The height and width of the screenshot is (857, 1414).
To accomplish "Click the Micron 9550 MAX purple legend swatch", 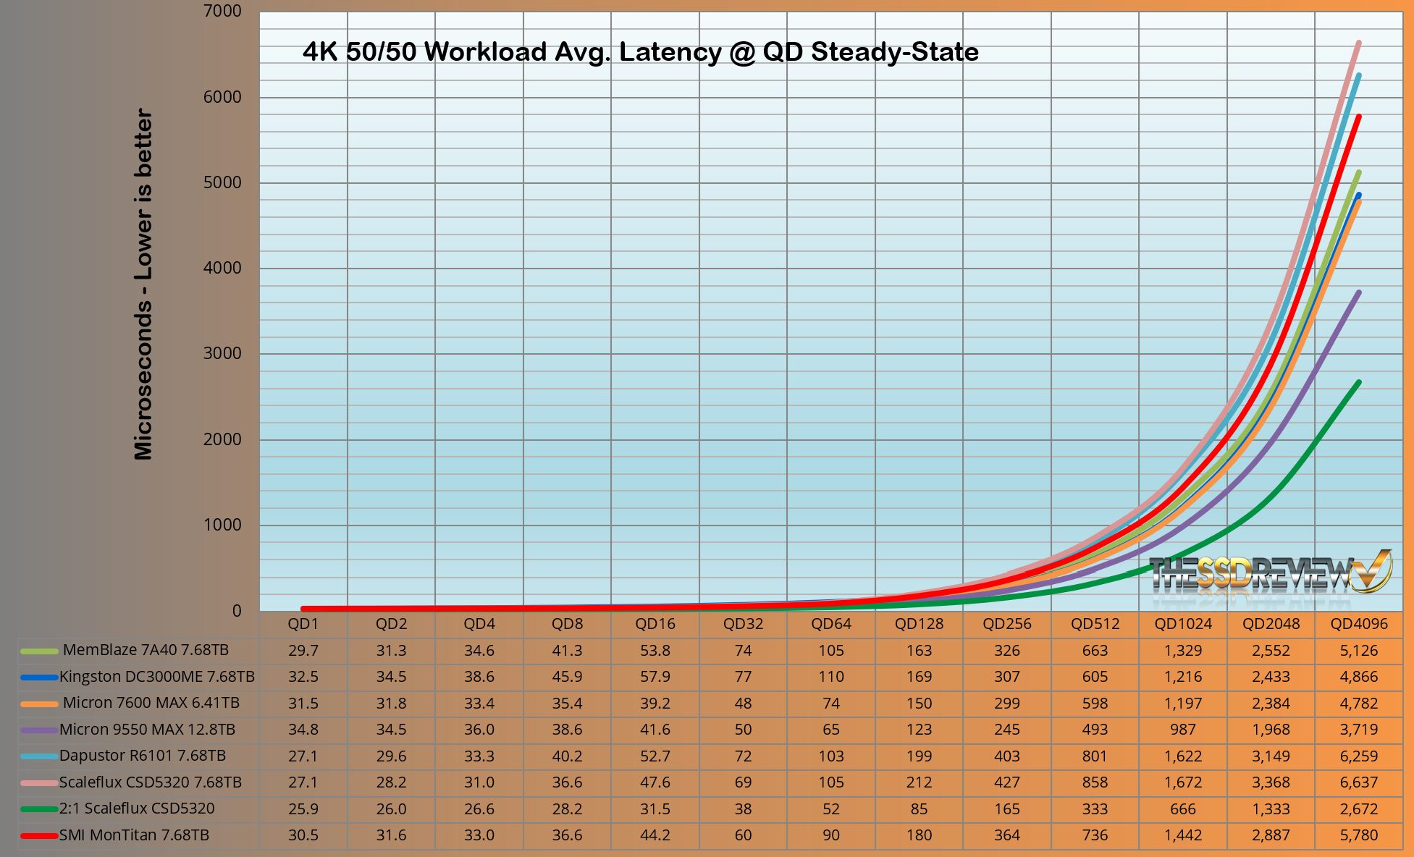I will [x=39, y=730].
